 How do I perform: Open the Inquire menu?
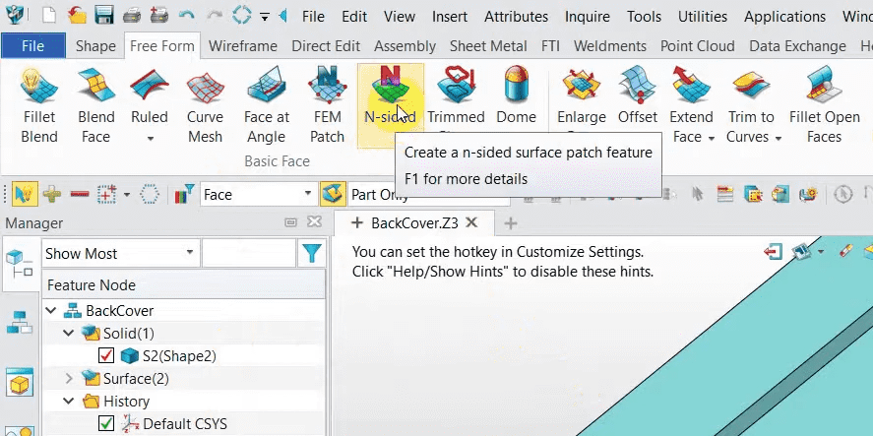click(x=587, y=17)
